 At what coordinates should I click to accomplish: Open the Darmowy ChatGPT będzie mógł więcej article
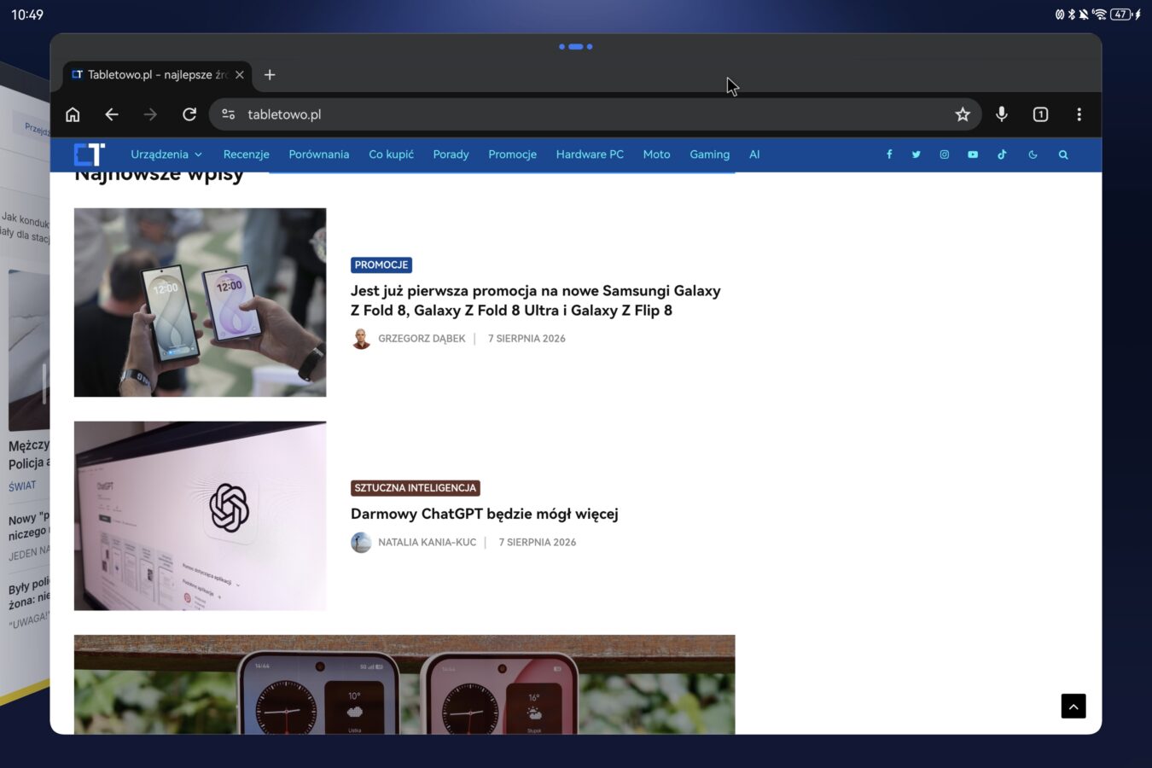(484, 514)
